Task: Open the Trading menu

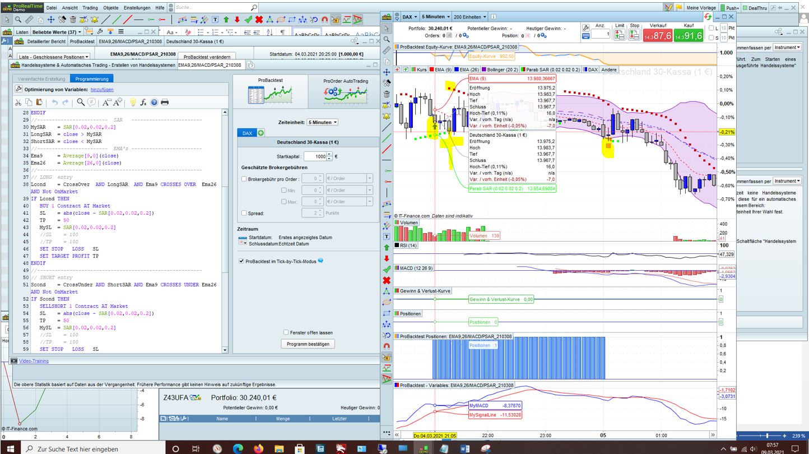Action: pos(90,8)
